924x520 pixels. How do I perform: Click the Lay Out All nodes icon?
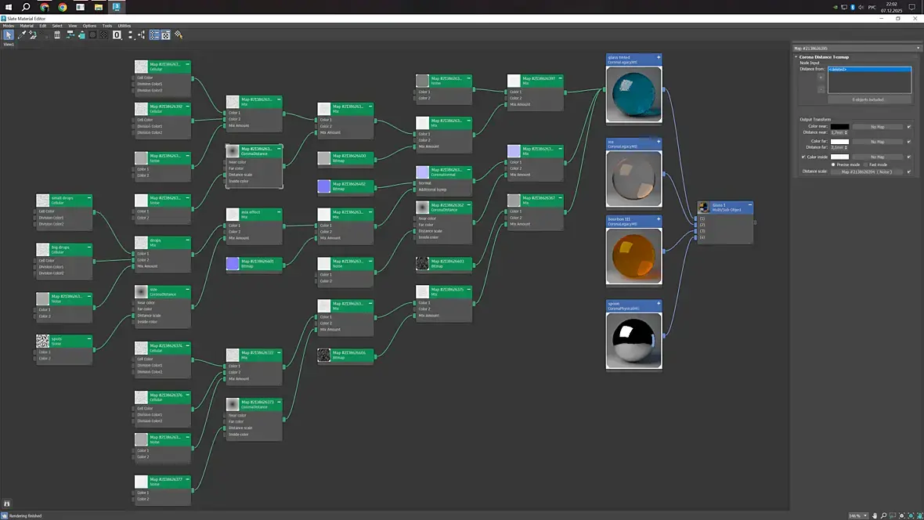(130, 35)
